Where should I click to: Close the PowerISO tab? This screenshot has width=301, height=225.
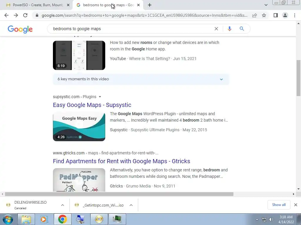[x=68, y=5]
